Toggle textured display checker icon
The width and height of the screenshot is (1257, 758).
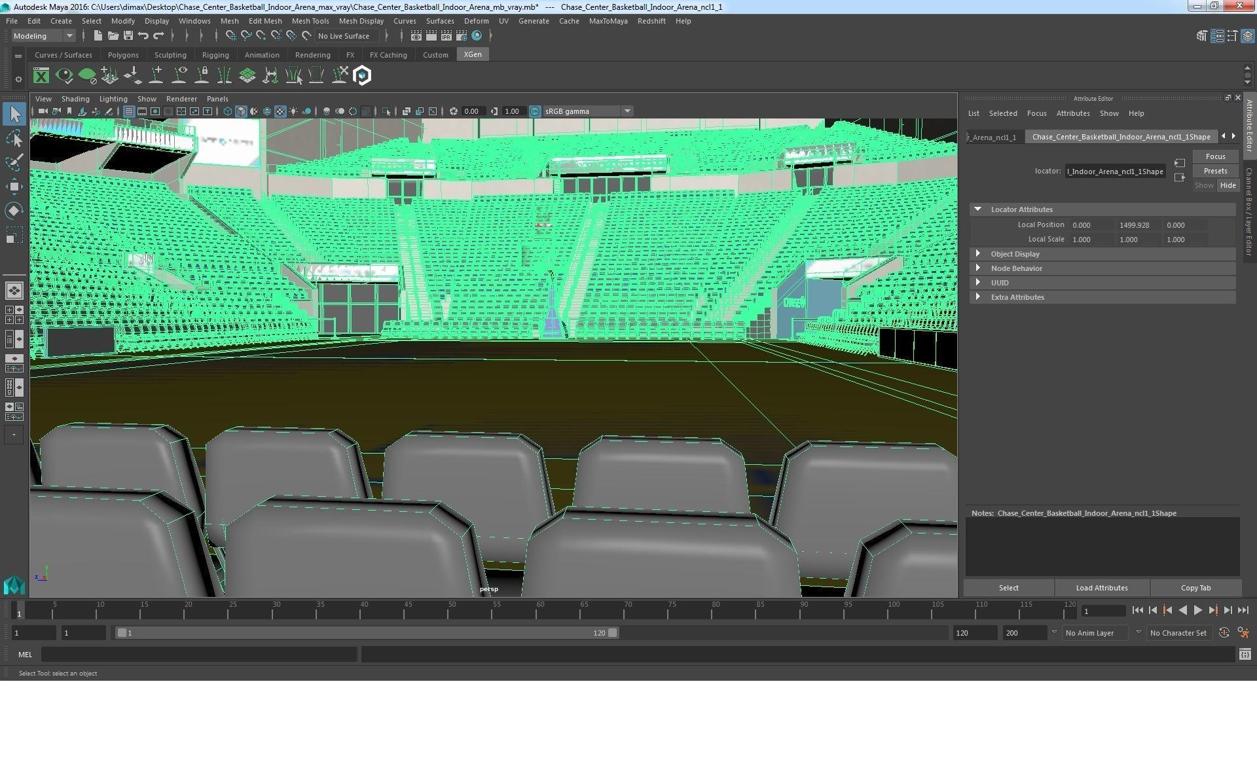click(x=280, y=111)
